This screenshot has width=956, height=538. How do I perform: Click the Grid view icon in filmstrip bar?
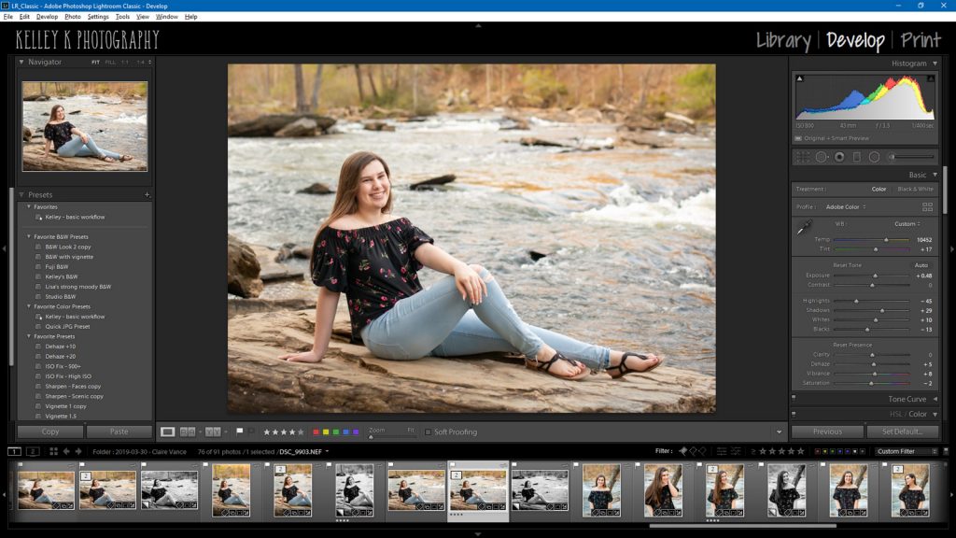pyautogui.click(x=53, y=451)
